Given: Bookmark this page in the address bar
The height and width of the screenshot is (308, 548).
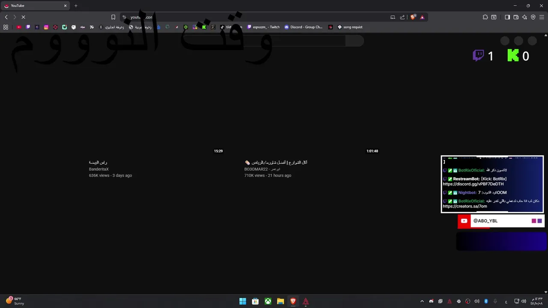Looking at the screenshot, I should click(x=113, y=17).
